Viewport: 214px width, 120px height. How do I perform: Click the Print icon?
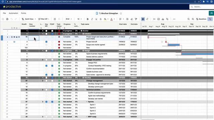click(x=7, y=19)
